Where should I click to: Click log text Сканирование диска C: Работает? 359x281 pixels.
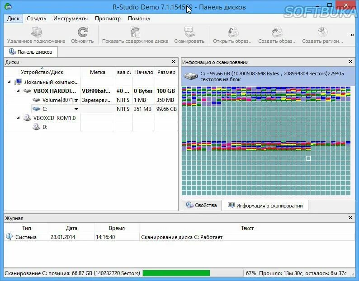(182, 237)
